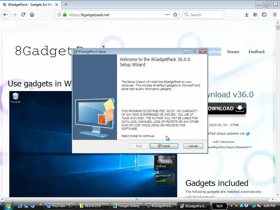280x210 pixels.
Task: Click the Install button in setup wizard
Action: click(x=164, y=146)
